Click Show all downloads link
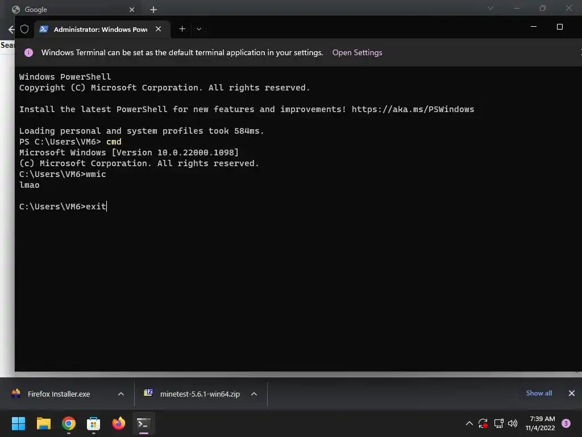Image resolution: width=582 pixels, height=437 pixels. point(539,393)
